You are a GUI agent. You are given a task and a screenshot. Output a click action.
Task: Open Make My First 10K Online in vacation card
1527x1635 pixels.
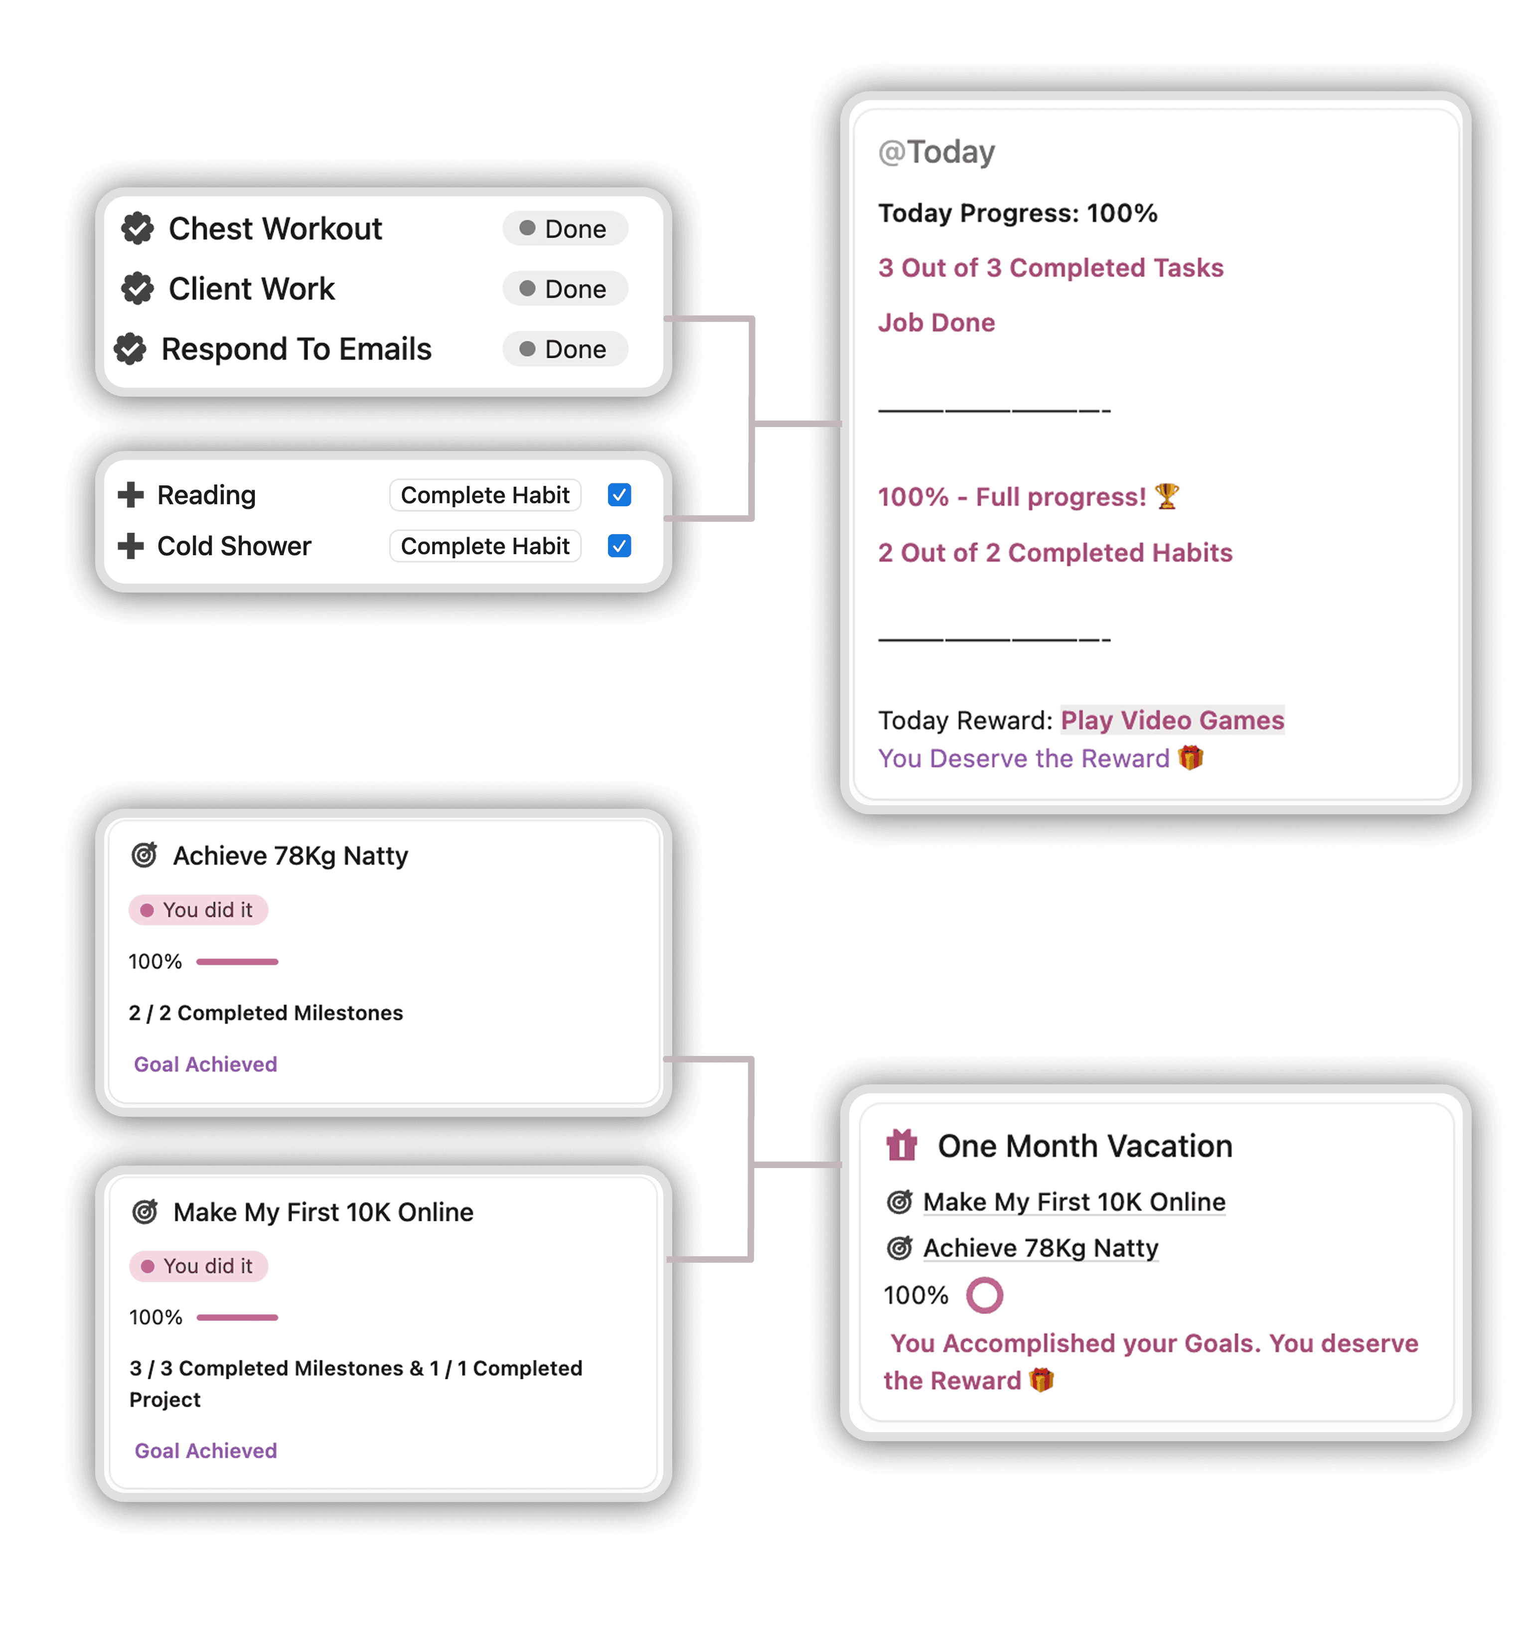[1073, 1201]
